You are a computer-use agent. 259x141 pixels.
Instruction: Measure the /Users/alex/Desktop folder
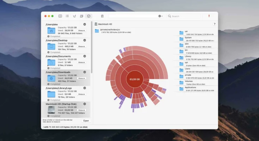point(82,47)
